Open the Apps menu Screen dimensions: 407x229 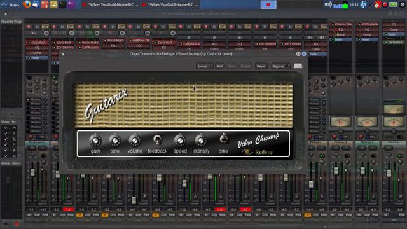point(14,4)
